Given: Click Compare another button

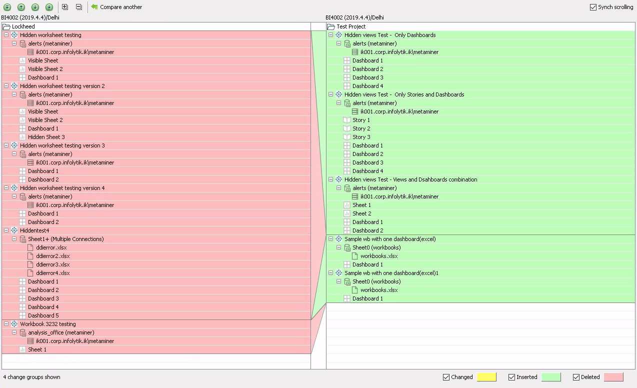Looking at the screenshot, I should click(x=116, y=7).
